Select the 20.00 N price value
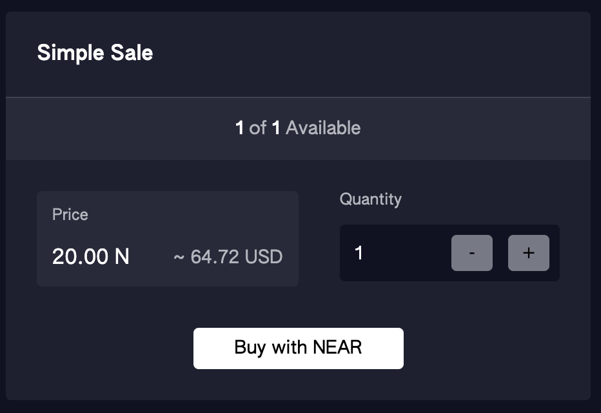The height and width of the screenshot is (413, 601). (x=90, y=257)
